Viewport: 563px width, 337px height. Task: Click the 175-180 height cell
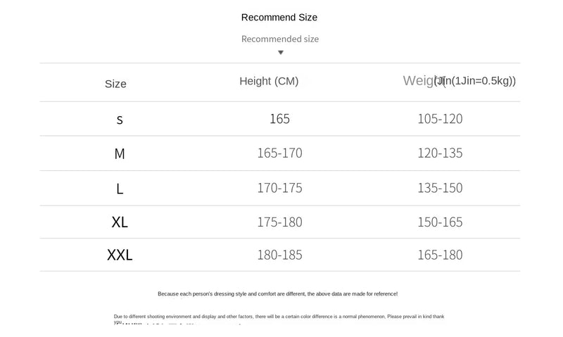(279, 222)
